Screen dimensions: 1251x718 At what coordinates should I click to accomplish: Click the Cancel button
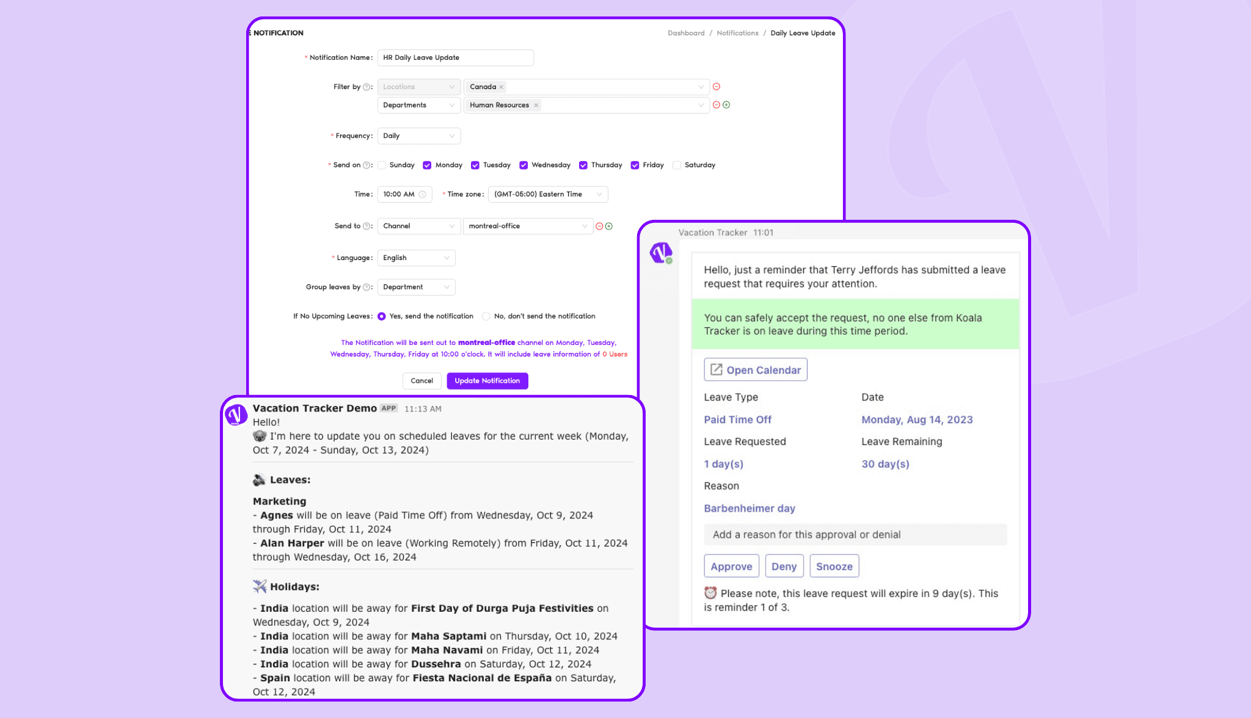point(421,381)
